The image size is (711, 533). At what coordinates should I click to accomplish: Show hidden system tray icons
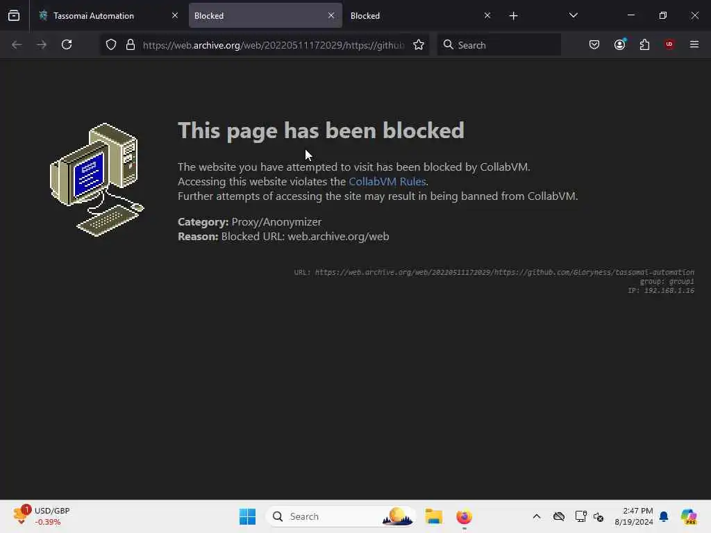pos(537,516)
